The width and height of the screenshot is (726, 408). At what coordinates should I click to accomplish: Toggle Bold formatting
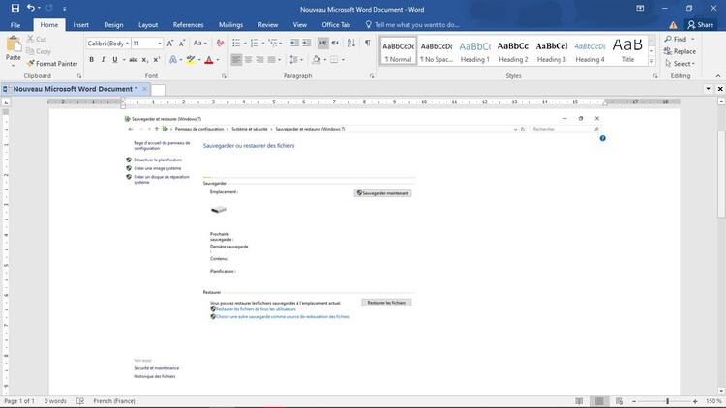point(91,60)
